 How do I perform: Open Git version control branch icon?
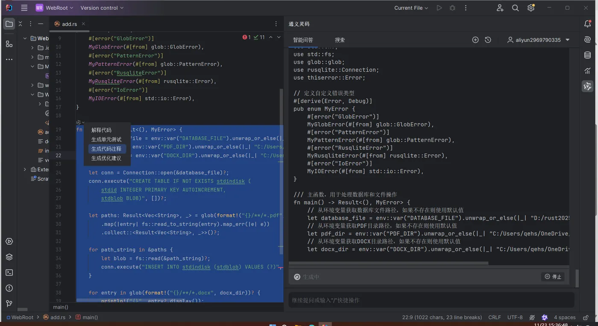click(x=9, y=303)
